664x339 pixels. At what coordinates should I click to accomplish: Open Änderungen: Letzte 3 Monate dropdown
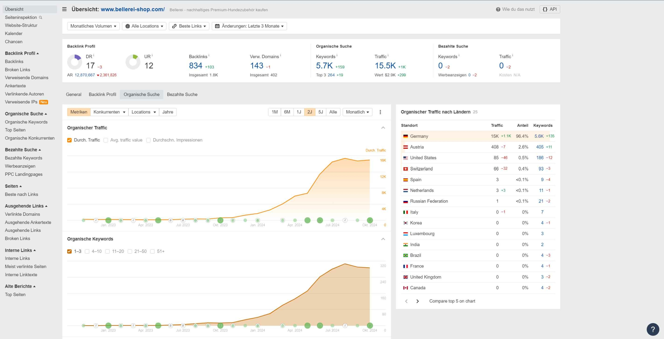click(250, 26)
